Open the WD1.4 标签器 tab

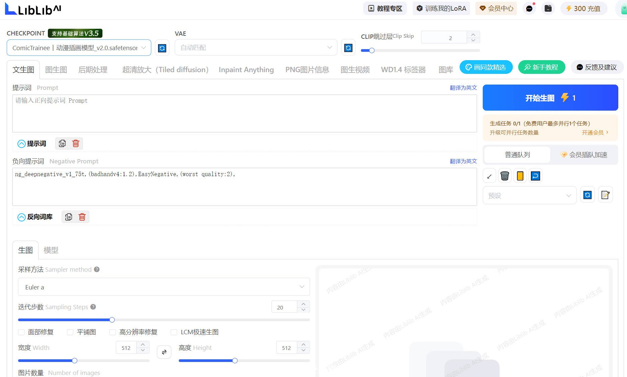tap(403, 70)
